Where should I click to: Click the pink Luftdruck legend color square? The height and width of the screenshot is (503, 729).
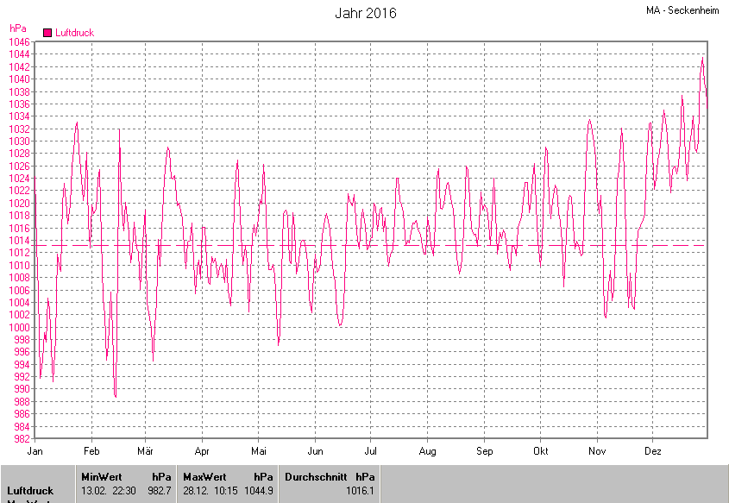47,33
